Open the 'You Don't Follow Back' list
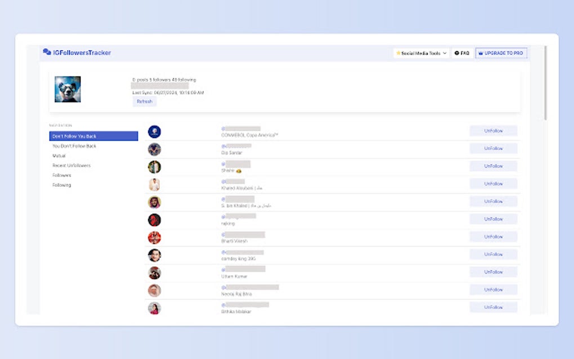Image resolution: width=574 pixels, height=359 pixels. (73, 146)
